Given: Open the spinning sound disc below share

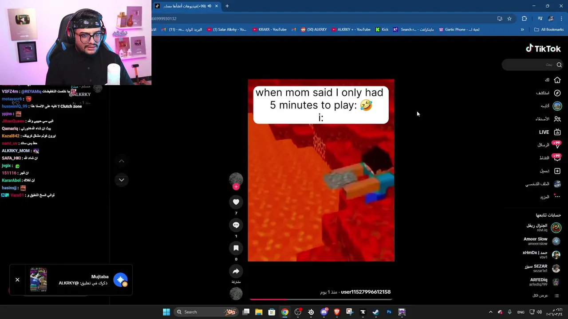Looking at the screenshot, I should pos(236,293).
